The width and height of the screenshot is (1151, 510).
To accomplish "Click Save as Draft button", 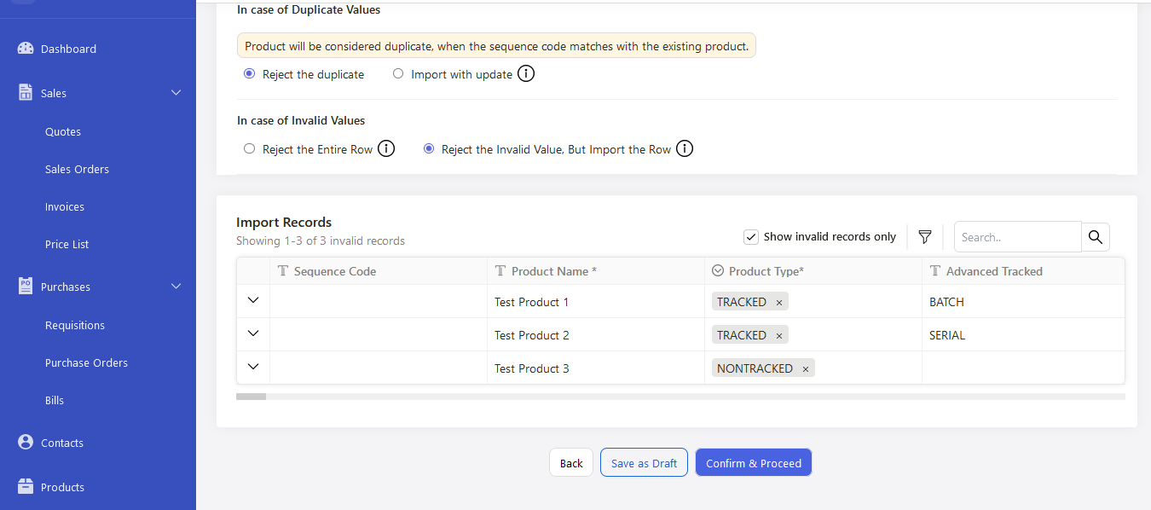I will [644, 463].
